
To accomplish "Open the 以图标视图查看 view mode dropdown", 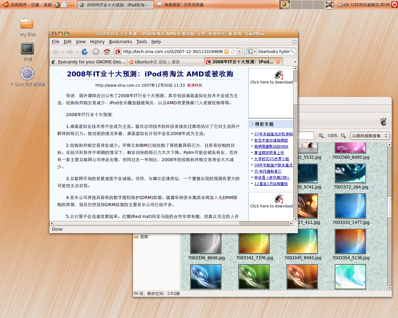I will (370, 136).
